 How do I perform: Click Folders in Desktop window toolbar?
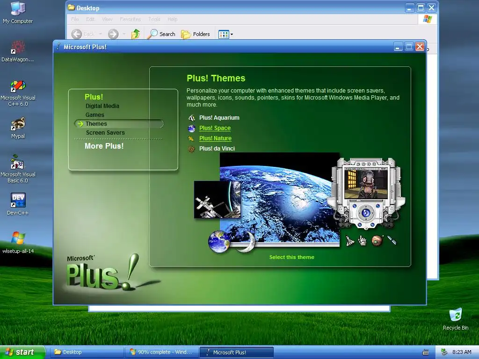tap(196, 34)
